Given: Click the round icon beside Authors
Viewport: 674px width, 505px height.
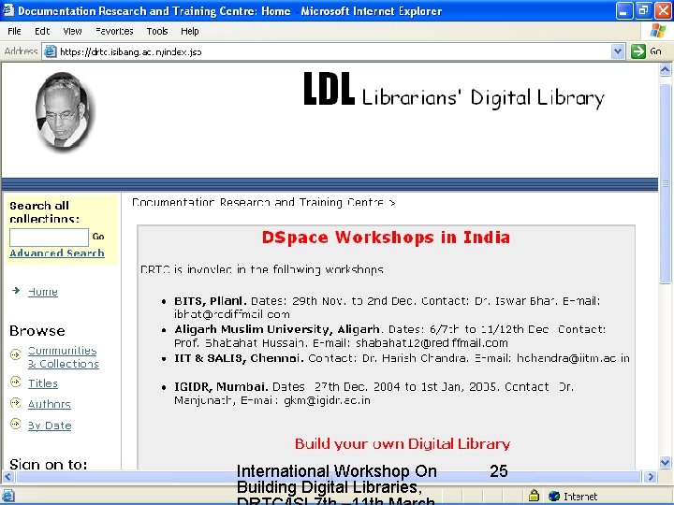Looking at the screenshot, I should [x=16, y=403].
